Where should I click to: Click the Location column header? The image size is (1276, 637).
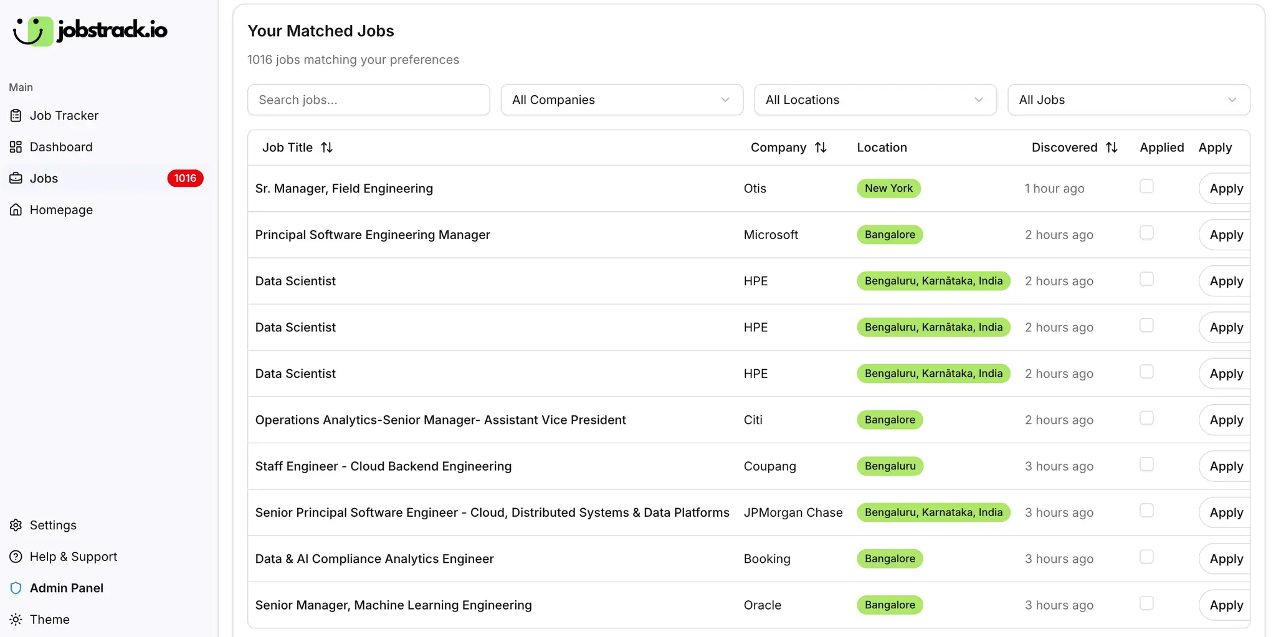(882, 148)
